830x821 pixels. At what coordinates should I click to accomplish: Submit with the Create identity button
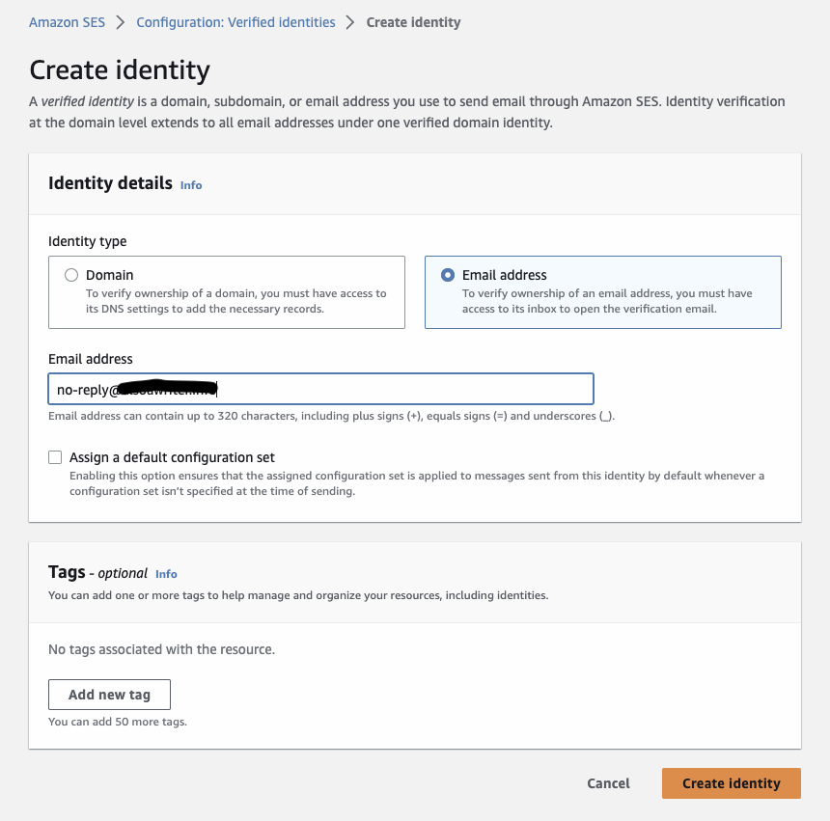tap(731, 783)
